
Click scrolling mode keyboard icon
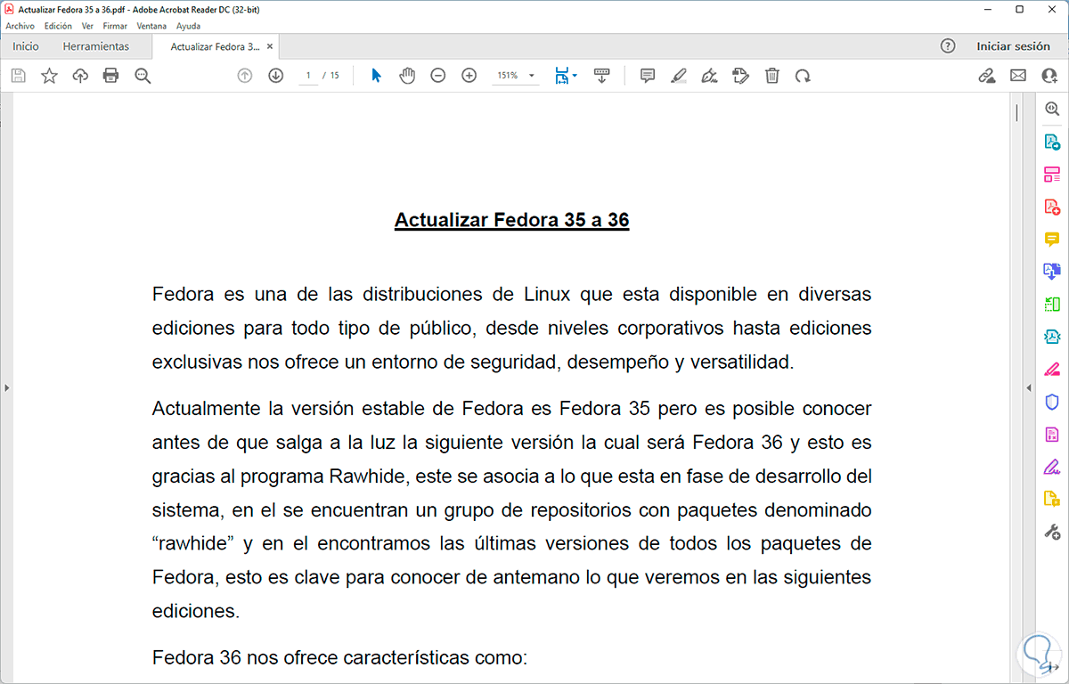601,76
